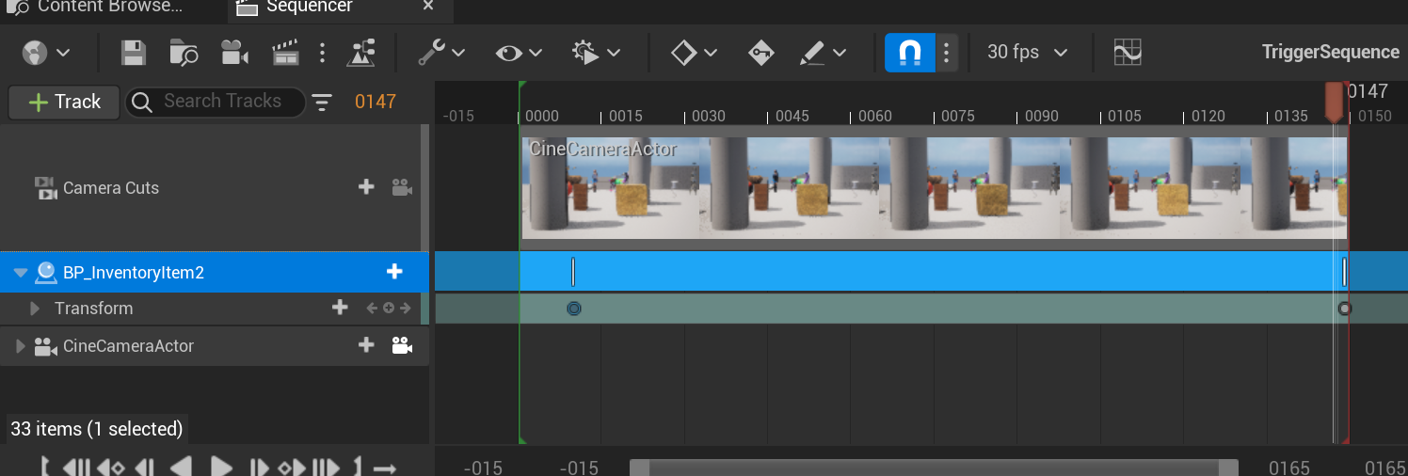1408x476 pixels.
Task: Toggle auto-key with the diamond arrow icon
Action: coord(760,53)
